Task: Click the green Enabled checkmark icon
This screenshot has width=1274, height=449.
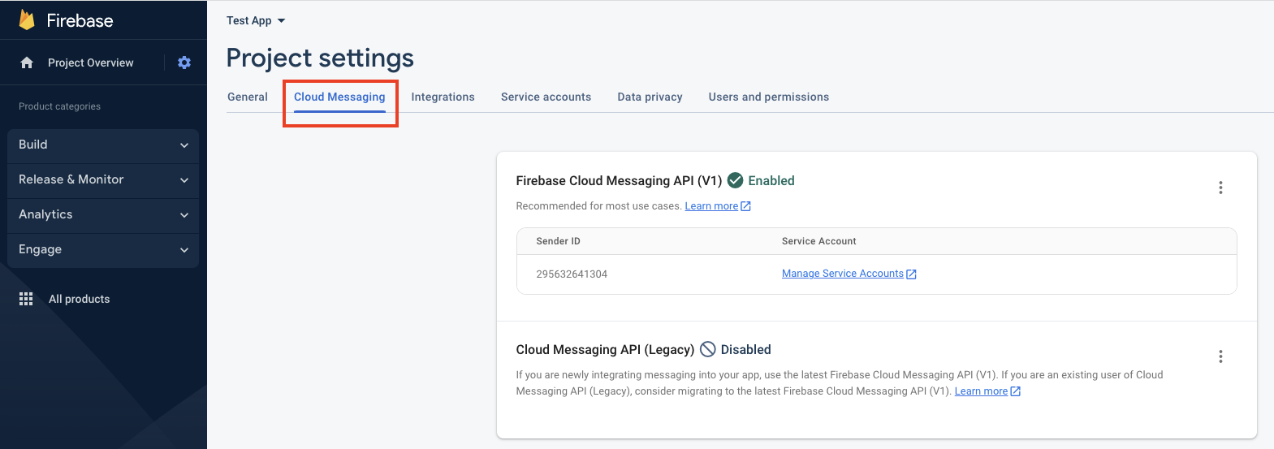Action: pyautogui.click(x=736, y=180)
